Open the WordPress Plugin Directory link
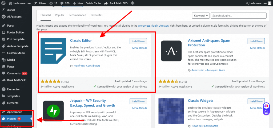Image resolution: width=273 pixels, height=128 pixels. [153, 26]
